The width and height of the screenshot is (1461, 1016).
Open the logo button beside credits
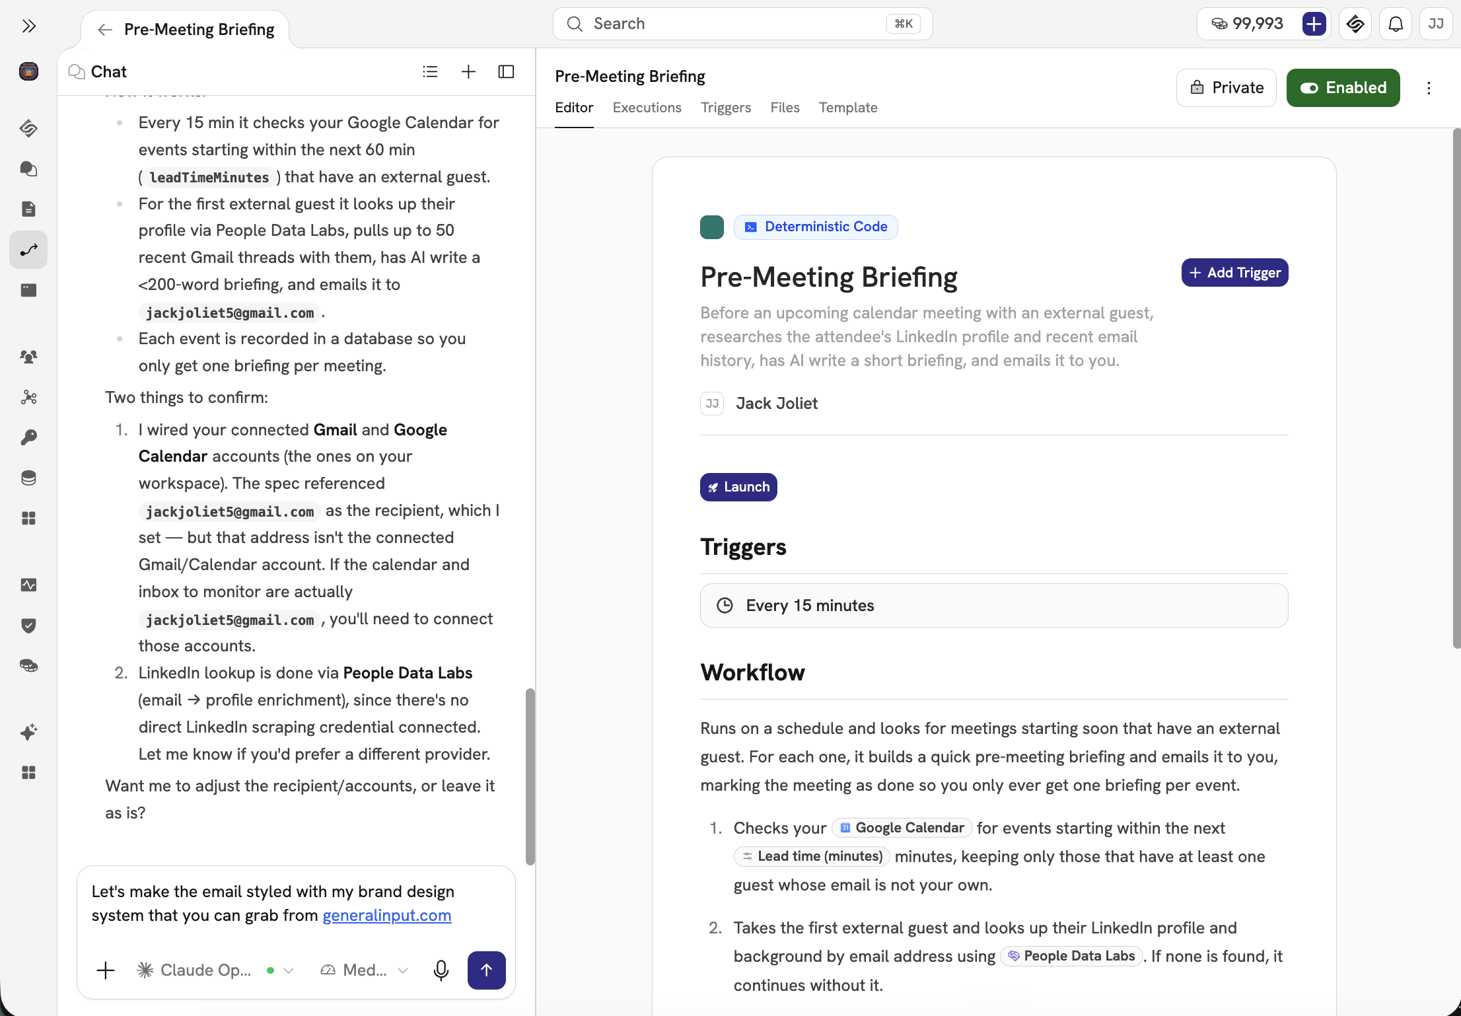1355,24
